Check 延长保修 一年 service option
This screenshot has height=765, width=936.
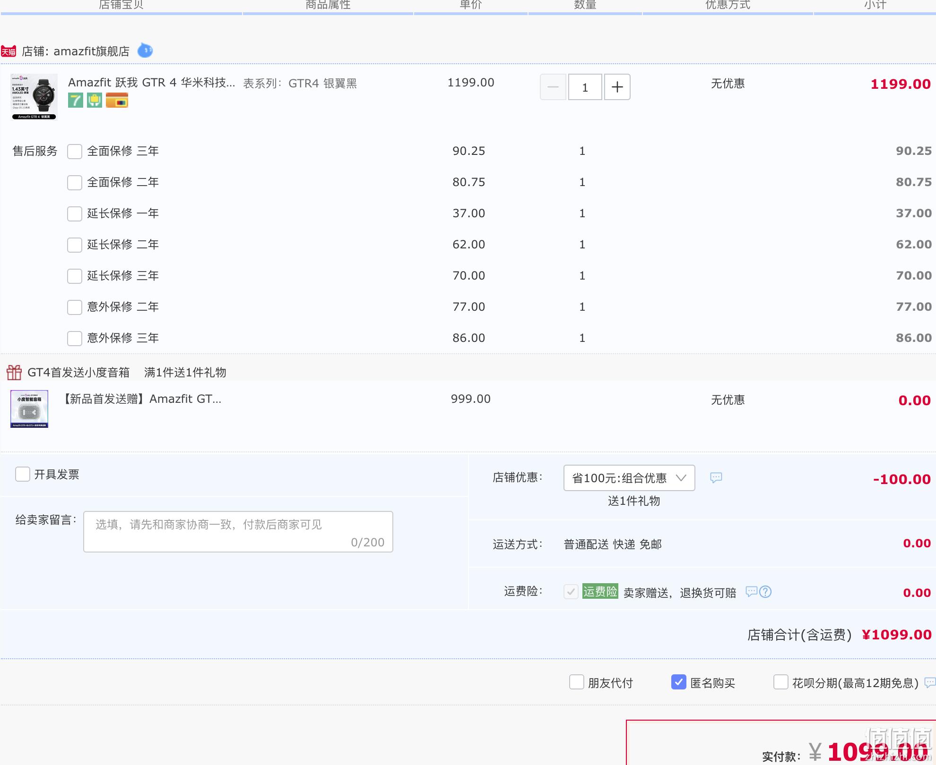click(75, 214)
